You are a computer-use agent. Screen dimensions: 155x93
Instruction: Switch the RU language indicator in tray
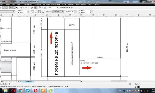[x=120, y=90]
